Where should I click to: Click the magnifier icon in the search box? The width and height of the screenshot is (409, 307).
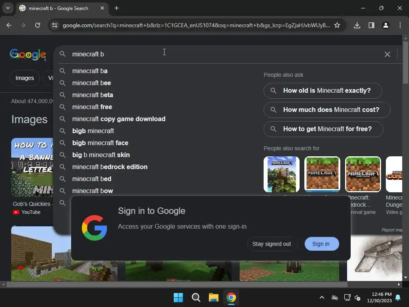(x=62, y=54)
